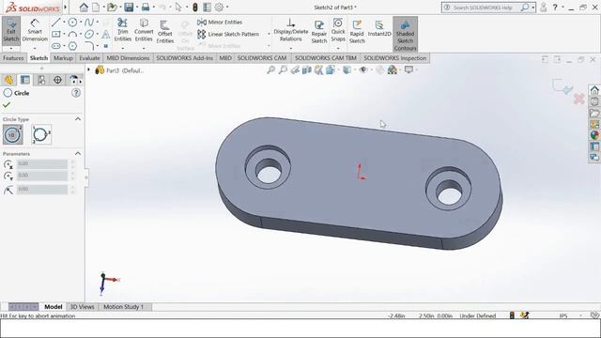Click the Section View icon
The height and width of the screenshot is (338, 601).
307,69
